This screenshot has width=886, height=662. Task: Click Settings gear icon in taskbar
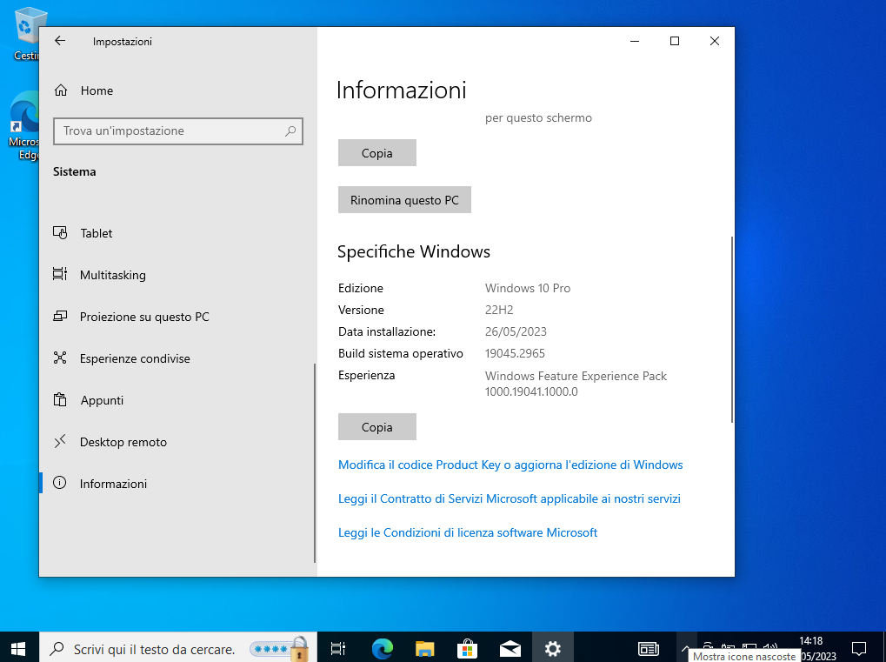pos(553,649)
